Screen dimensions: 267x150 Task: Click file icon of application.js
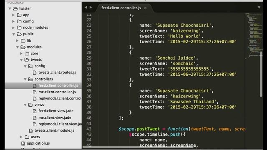pyautogui.click(x=23, y=143)
